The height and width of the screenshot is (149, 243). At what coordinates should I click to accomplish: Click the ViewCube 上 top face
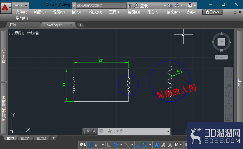click(x=221, y=42)
